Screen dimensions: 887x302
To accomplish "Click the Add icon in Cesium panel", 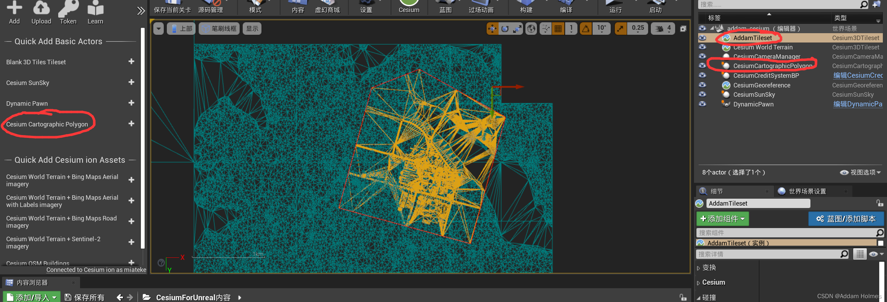I will (x=14, y=12).
